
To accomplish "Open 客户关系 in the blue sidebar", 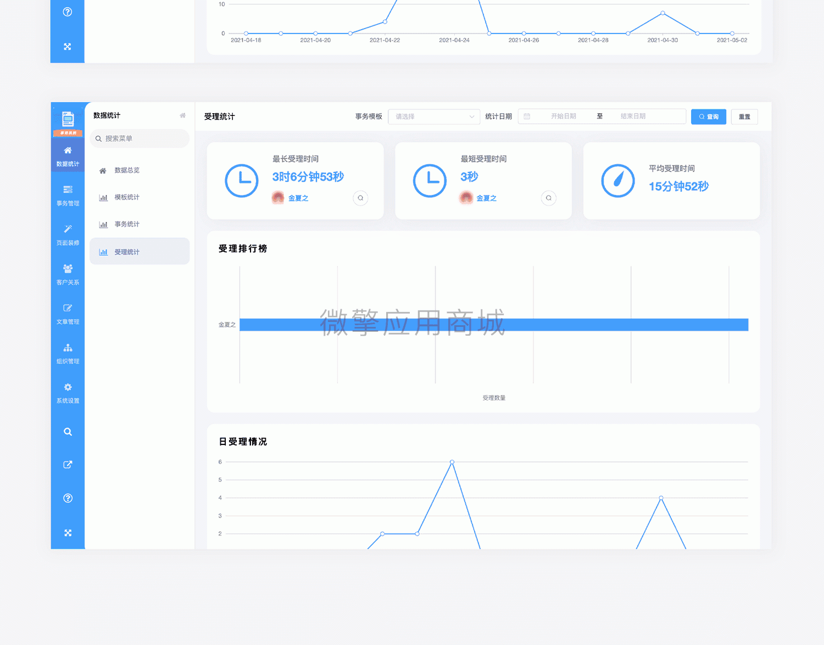I will (x=68, y=275).
